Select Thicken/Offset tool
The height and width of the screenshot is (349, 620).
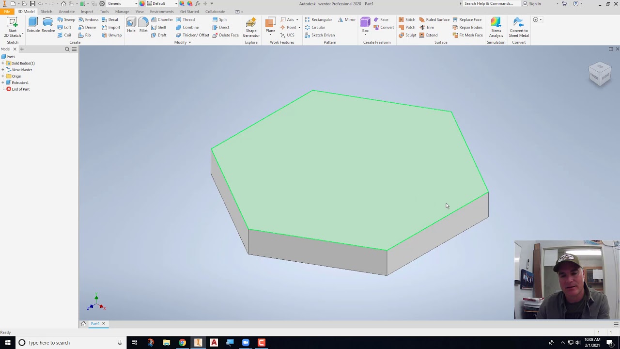pyautogui.click(x=192, y=35)
